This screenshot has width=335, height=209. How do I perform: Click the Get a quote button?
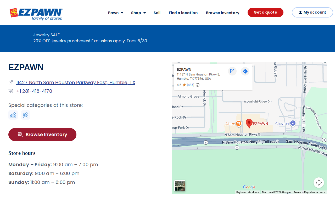click(x=265, y=12)
